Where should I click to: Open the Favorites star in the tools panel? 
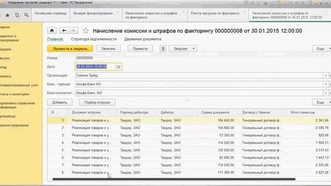point(8,15)
